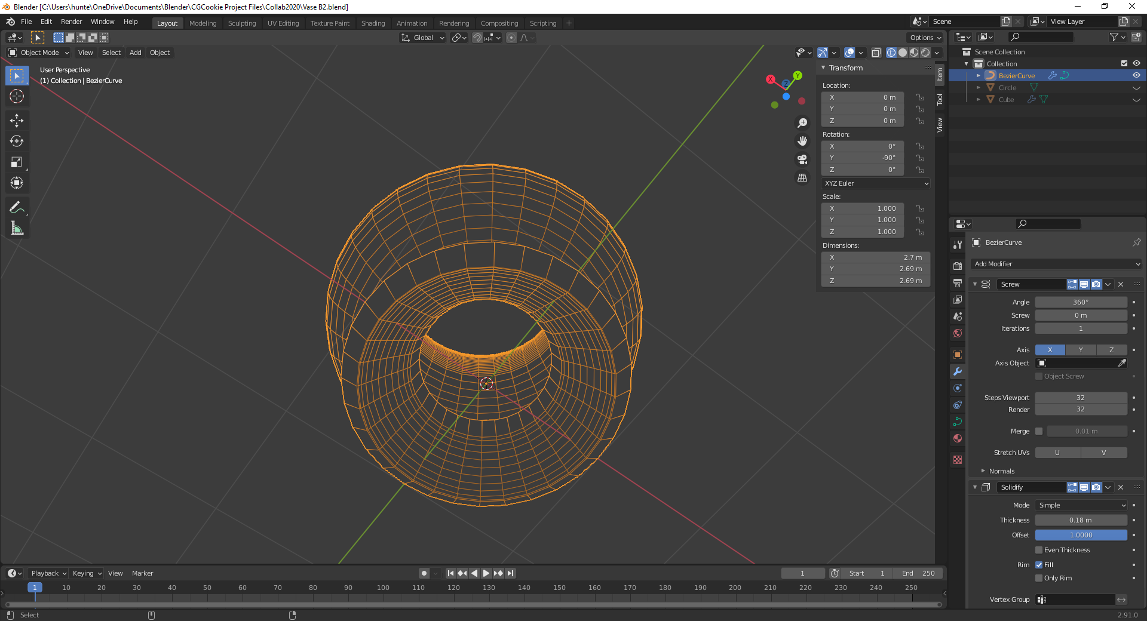Click the Stretch UVs U button
The image size is (1147, 621).
tap(1057, 453)
